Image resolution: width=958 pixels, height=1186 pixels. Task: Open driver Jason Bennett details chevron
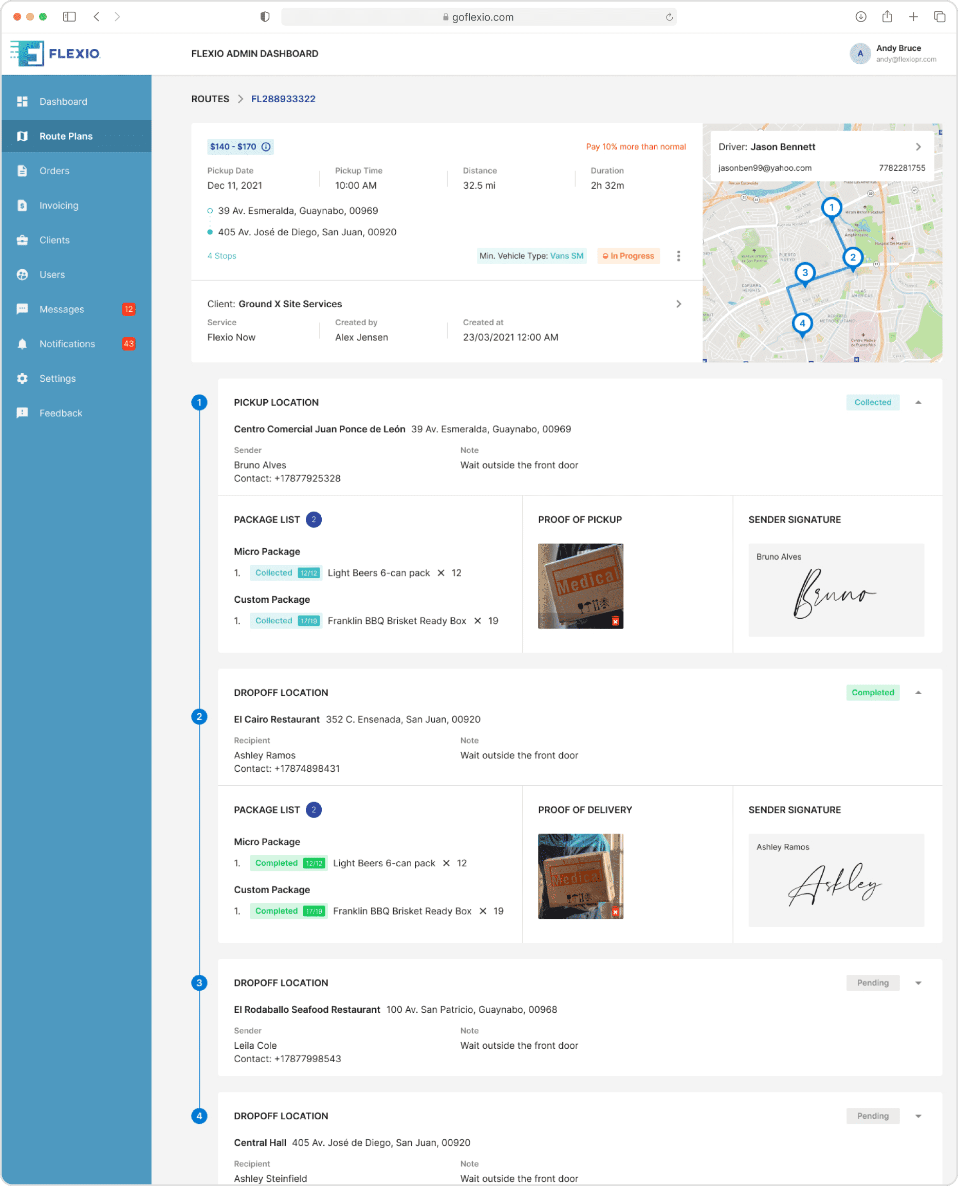(x=918, y=147)
